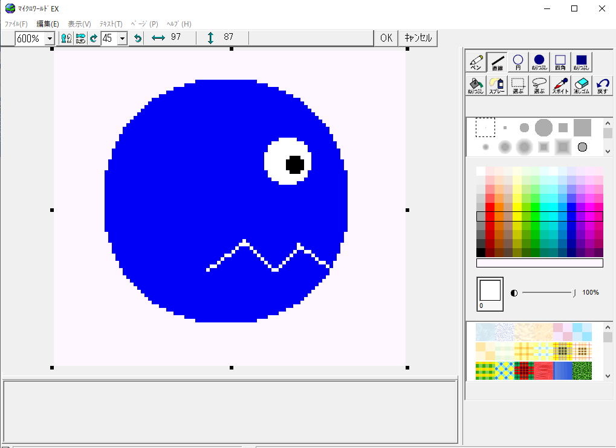Open the 編集(E) menu

pyautogui.click(x=48, y=24)
